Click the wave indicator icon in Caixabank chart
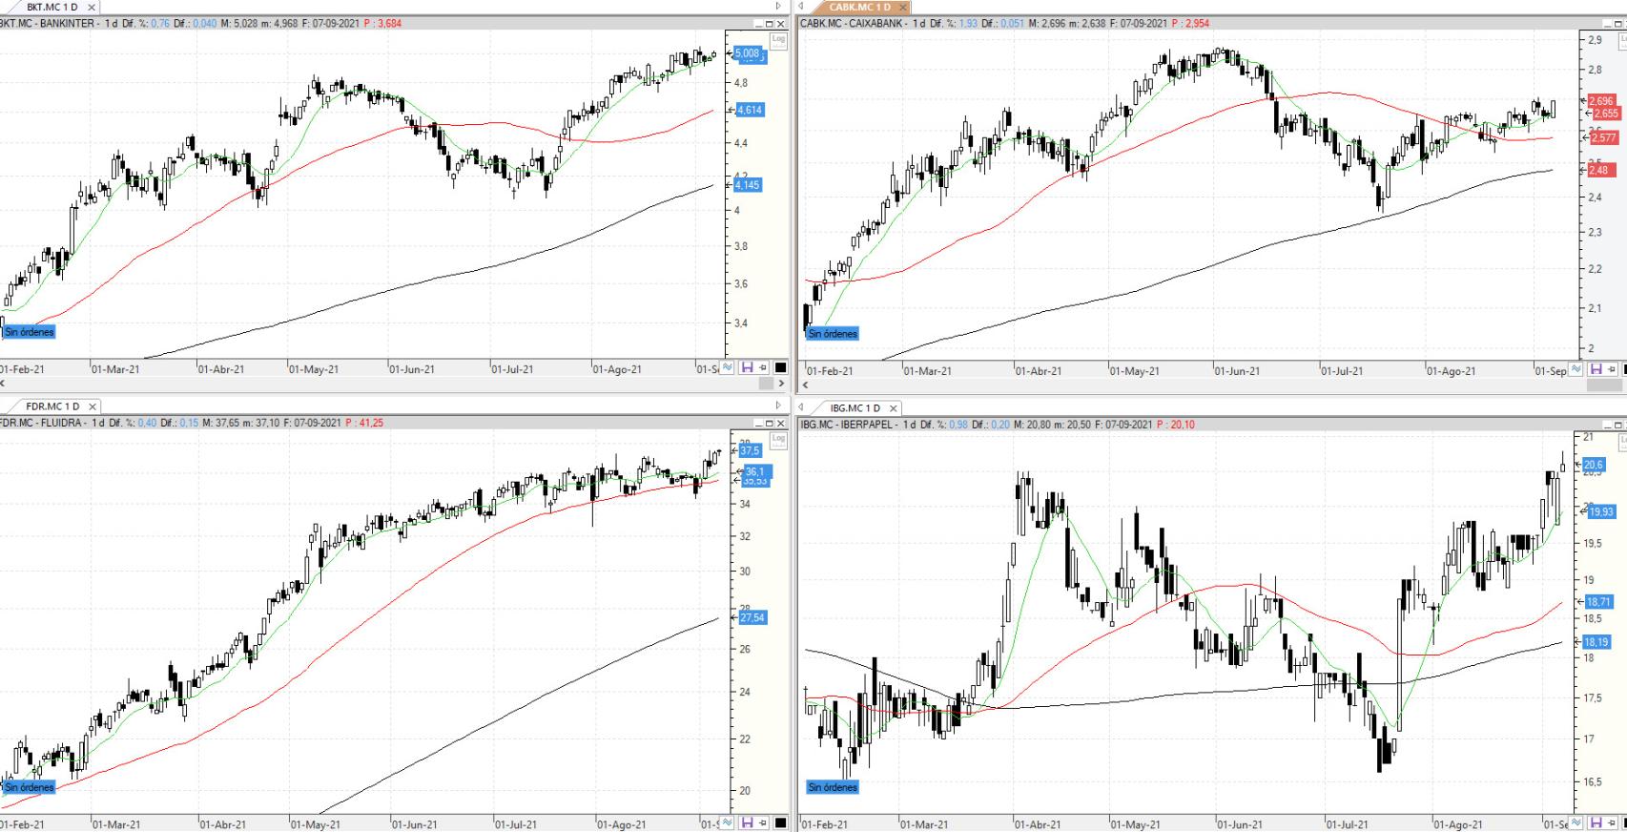The height and width of the screenshot is (832, 1627). point(1576,370)
